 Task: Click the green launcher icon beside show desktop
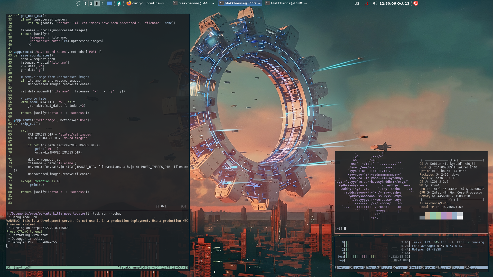(x=119, y=3)
